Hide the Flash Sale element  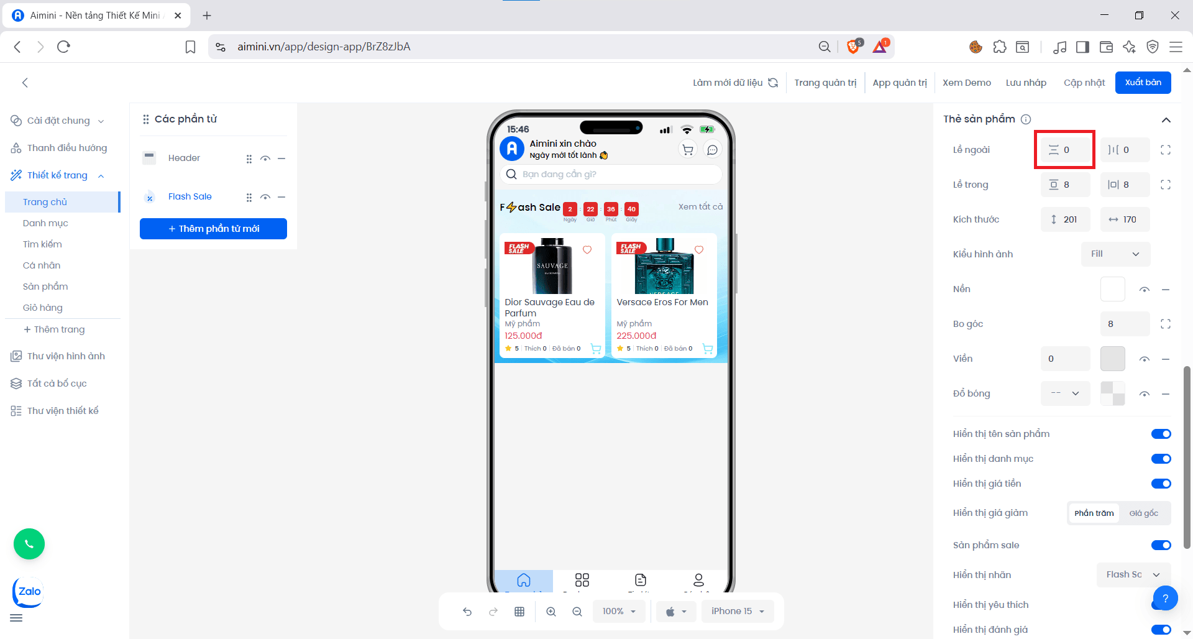(265, 197)
